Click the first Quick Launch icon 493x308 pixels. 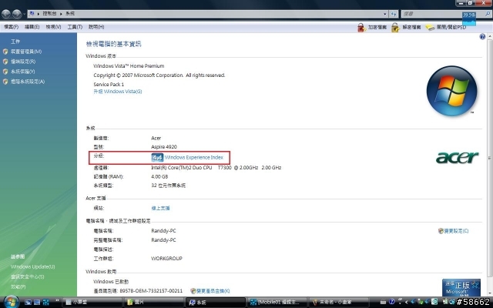pos(28,303)
